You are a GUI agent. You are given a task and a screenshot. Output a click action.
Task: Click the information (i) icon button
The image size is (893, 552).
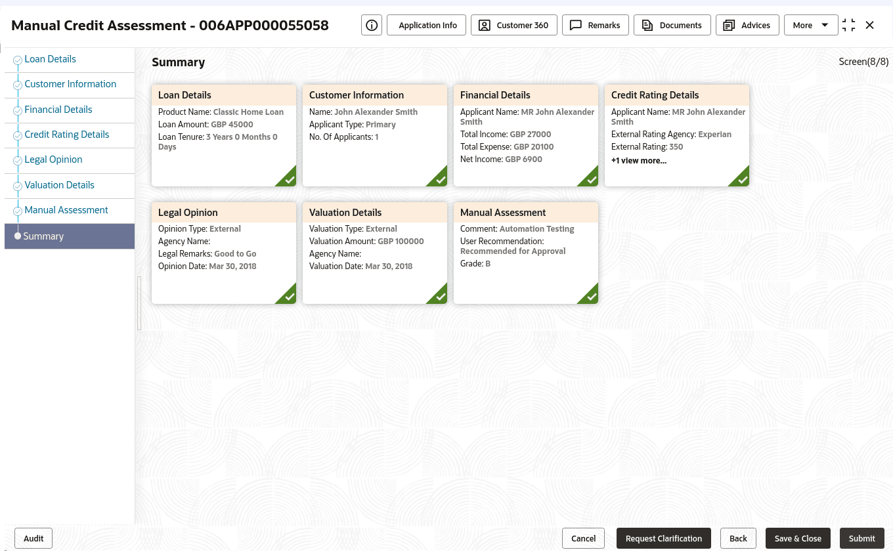(372, 25)
